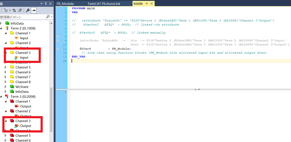Viewport: 291px width, 142px height.
Task: Collapse the code fold at line 8
Action: tap(58, 37)
